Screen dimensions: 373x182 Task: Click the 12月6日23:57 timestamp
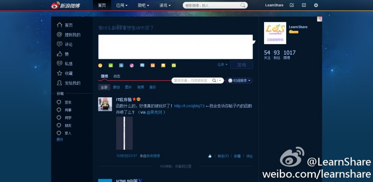(126, 156)
